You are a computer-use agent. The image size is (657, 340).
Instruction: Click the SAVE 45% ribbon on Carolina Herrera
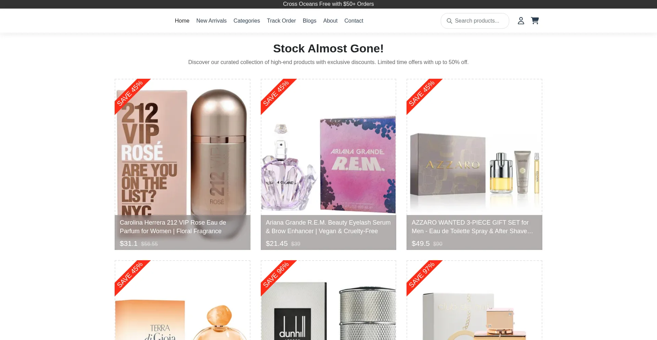[x=130, y=93]
